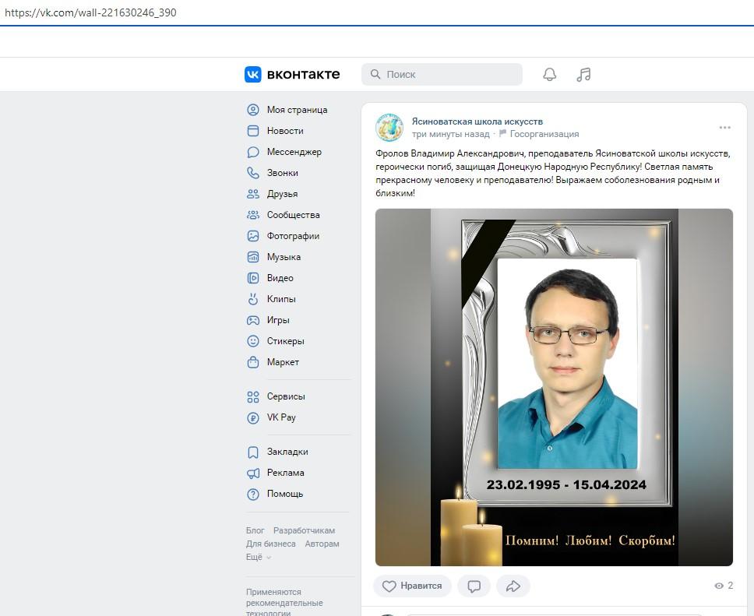Click the Звонки phone icon
The width and height of the screenshot is (754, 616).
253,173
